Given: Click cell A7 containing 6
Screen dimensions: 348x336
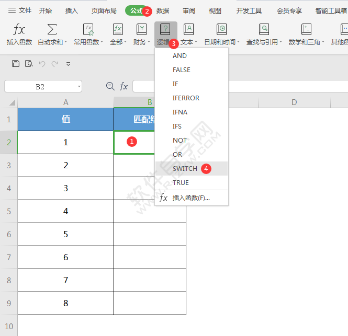Looking at the screenshot, I should pyautogui.click(x=66, y=257).
